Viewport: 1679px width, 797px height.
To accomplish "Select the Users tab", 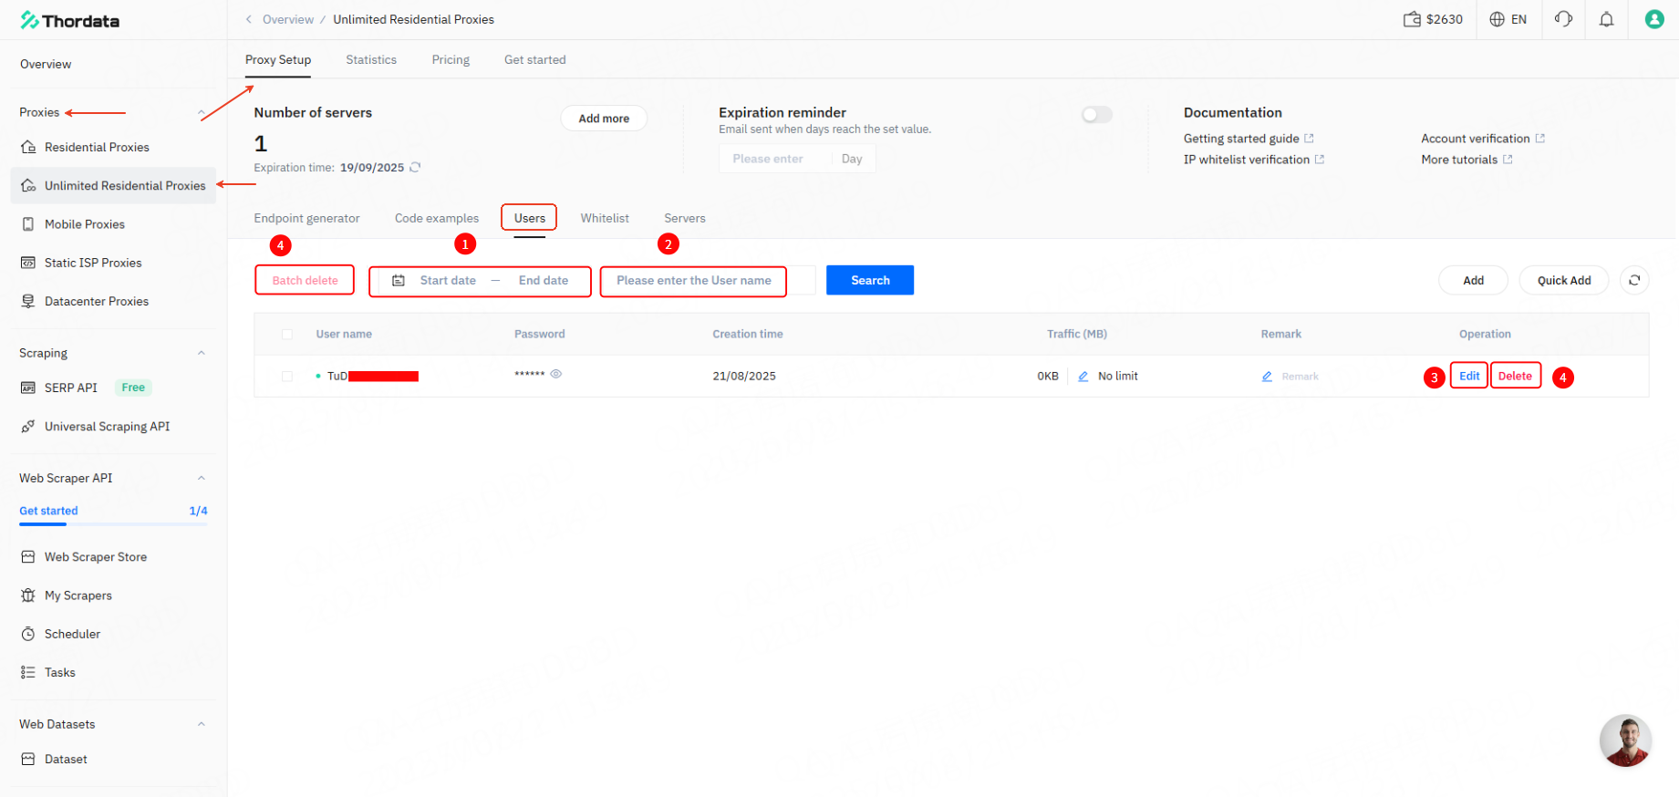I will pos(529,218).
